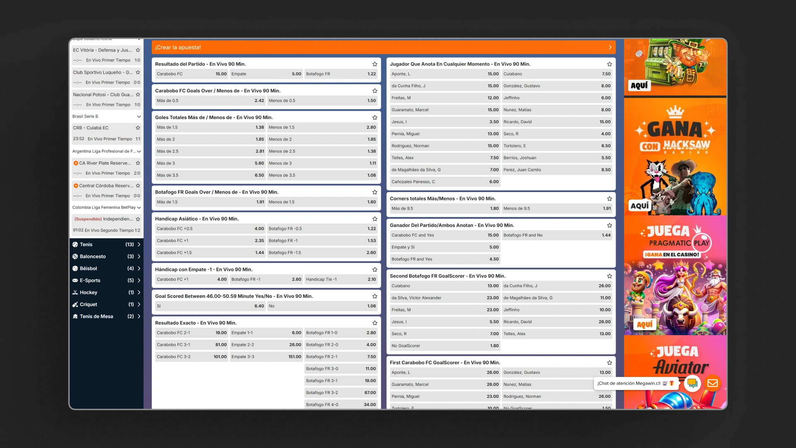Open the Béisbol menu item
The width and height of the screenshot is (796, 448).
pos(107,269)
